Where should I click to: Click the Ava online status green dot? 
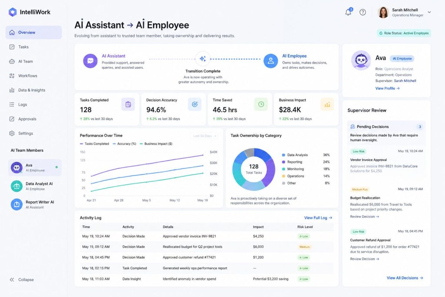(x=56, y=167)
